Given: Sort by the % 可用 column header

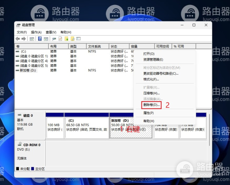Looking at the screenshot, I should 184,46.
